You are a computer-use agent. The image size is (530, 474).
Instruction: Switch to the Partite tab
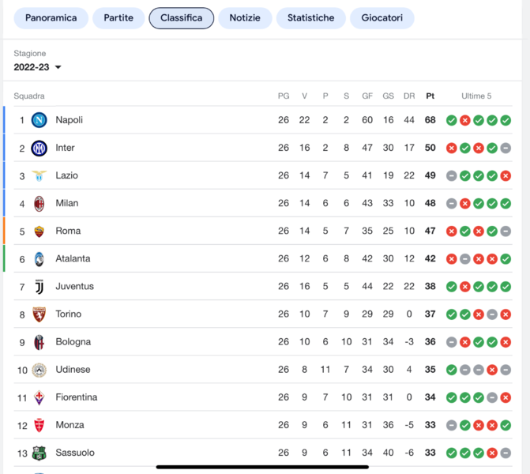point(118,17)
